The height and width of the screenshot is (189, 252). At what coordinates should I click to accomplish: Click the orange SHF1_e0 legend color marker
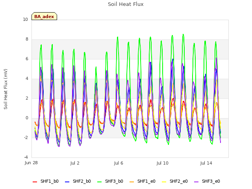[132, 182]
